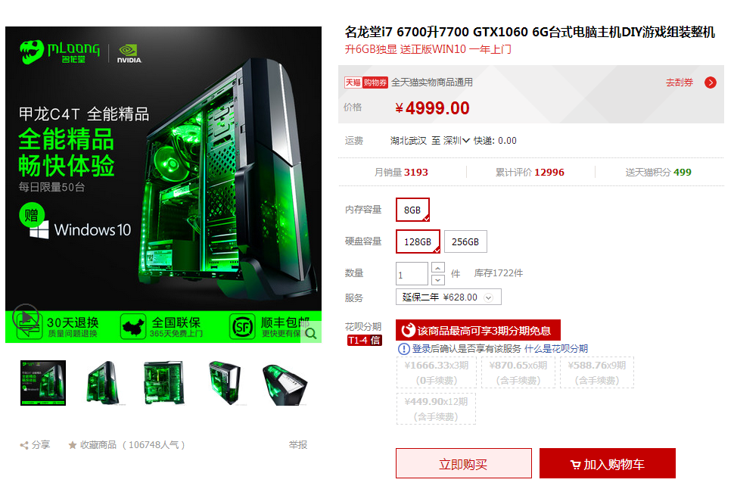Choose the 256GB disk capacity option
The image size is (734, 492).
coord(465,241)
